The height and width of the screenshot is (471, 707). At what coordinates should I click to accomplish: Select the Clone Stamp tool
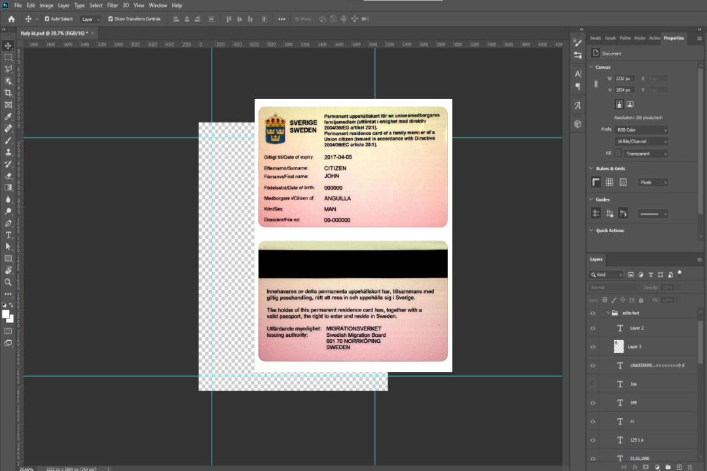pos(8,152)
